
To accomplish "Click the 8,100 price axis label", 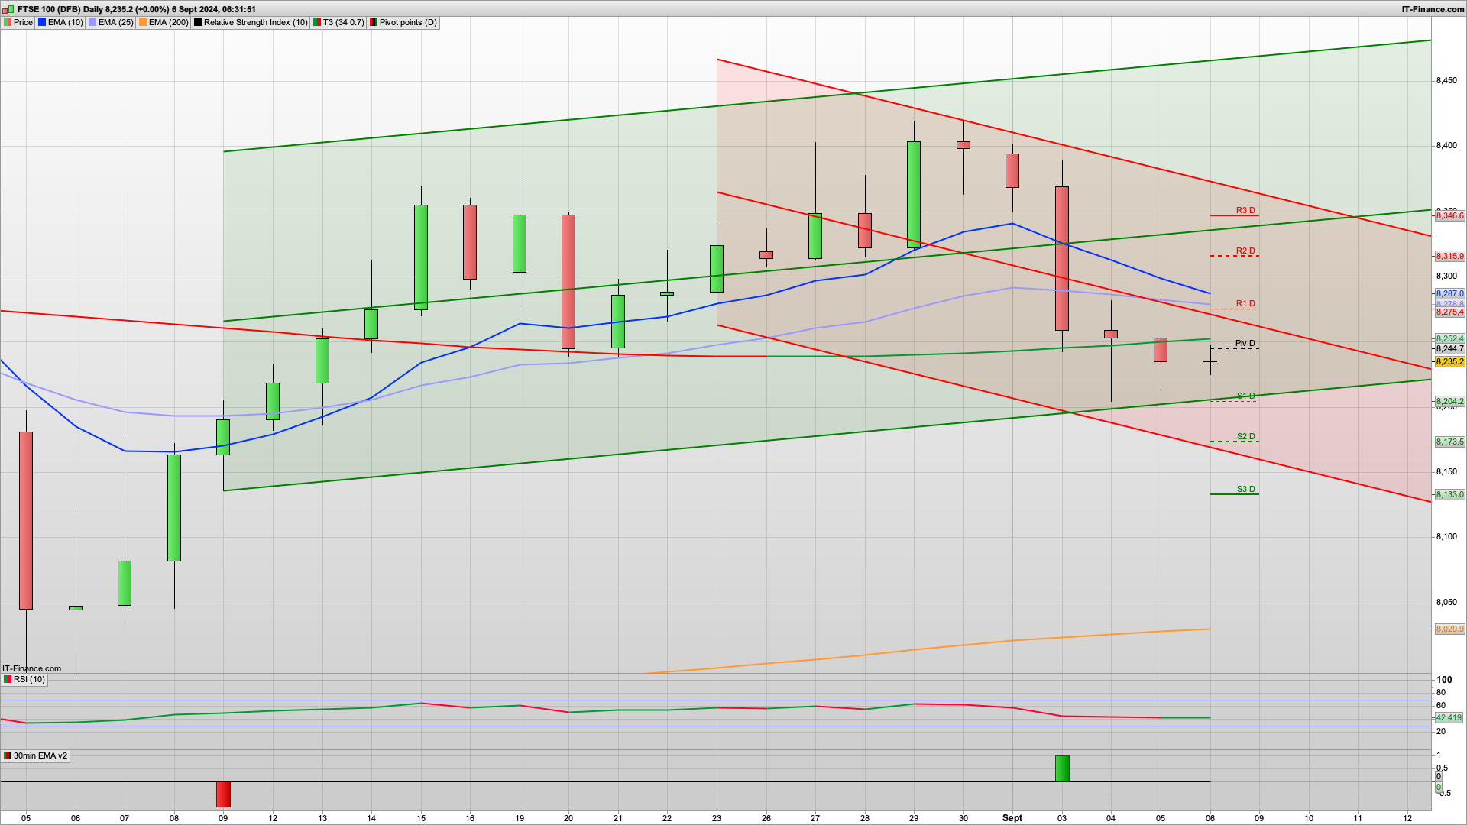I will point(1446,536).
